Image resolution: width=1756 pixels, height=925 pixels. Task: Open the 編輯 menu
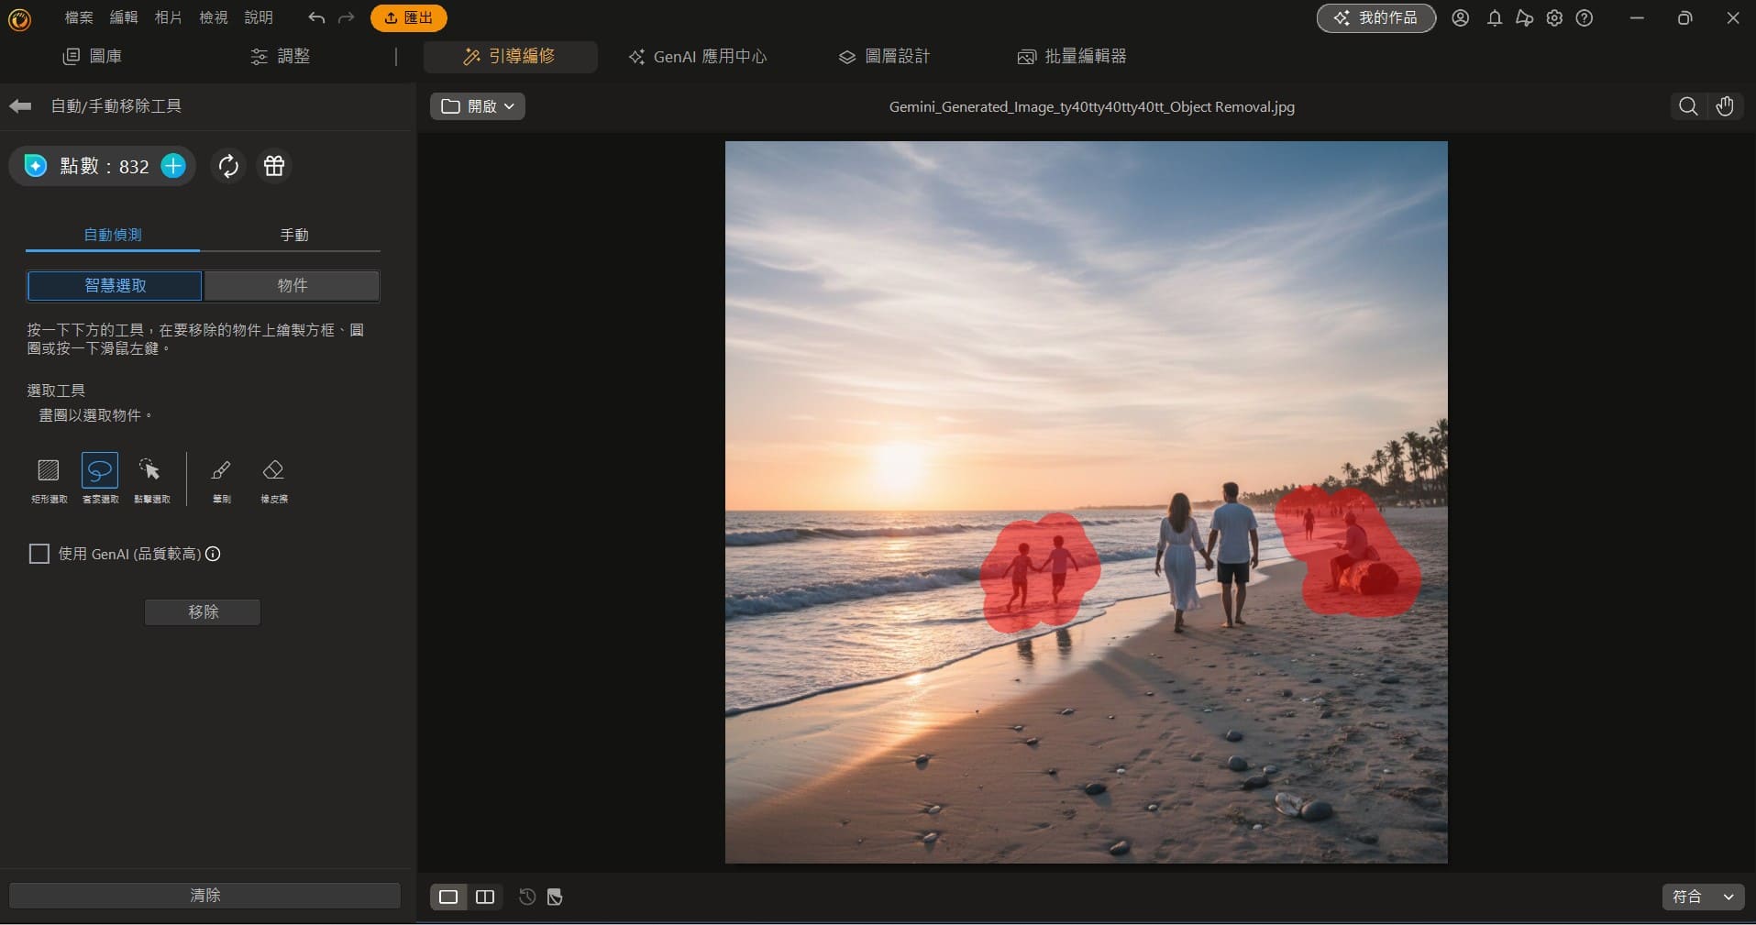pos(124,17)
